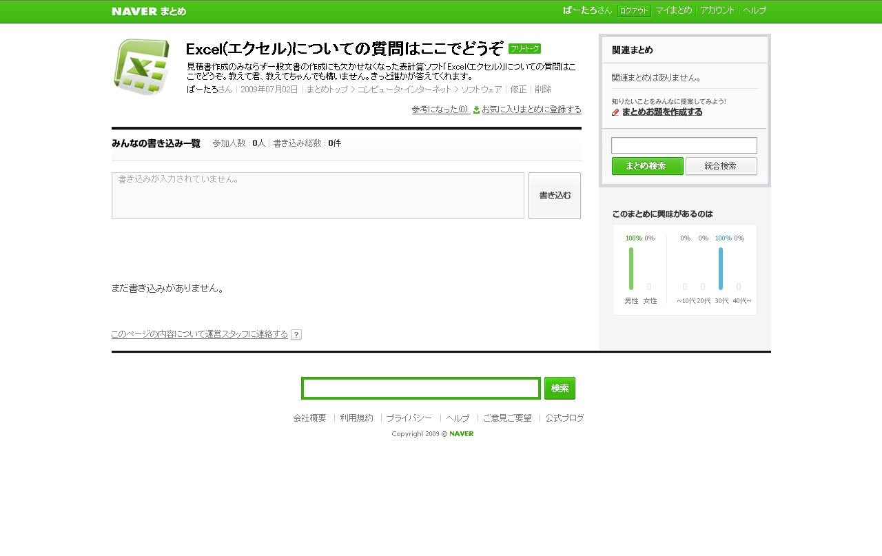The image size is (882, 556).
Task: Open ソフトウェア breadcrumb link
Action: point(481,90)
